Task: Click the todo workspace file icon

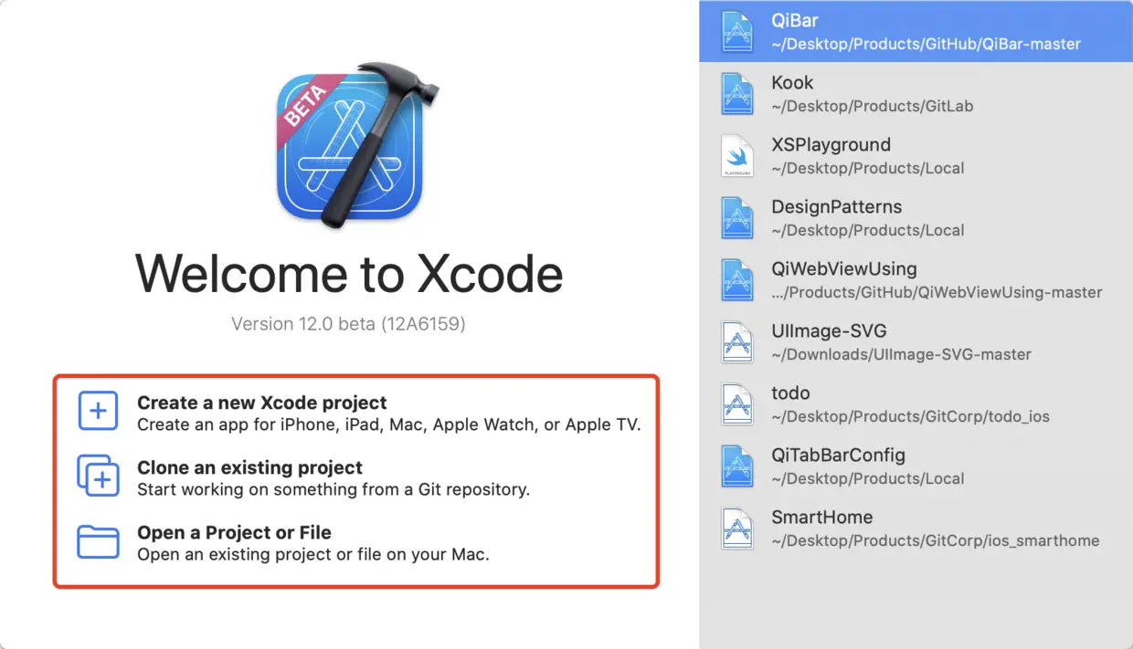Action: coord(737,403)
